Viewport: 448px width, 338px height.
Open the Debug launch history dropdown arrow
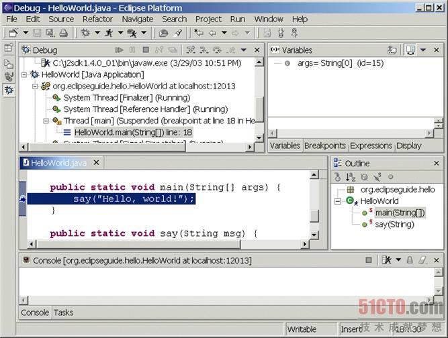(97, 33)
